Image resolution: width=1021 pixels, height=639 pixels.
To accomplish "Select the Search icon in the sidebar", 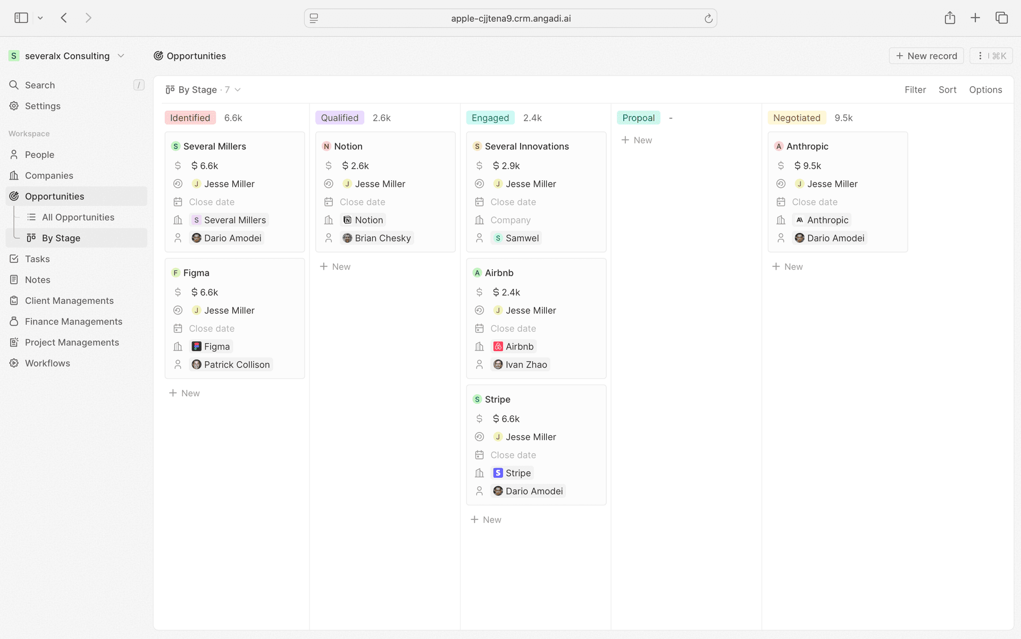I will pyautogui.click(x=13, y=85).
